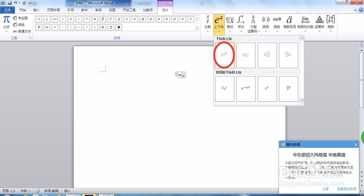Open equation box options arrow in document
This screenshot has height=196, width=364.
pyautogui.click(x=183, y=75)
